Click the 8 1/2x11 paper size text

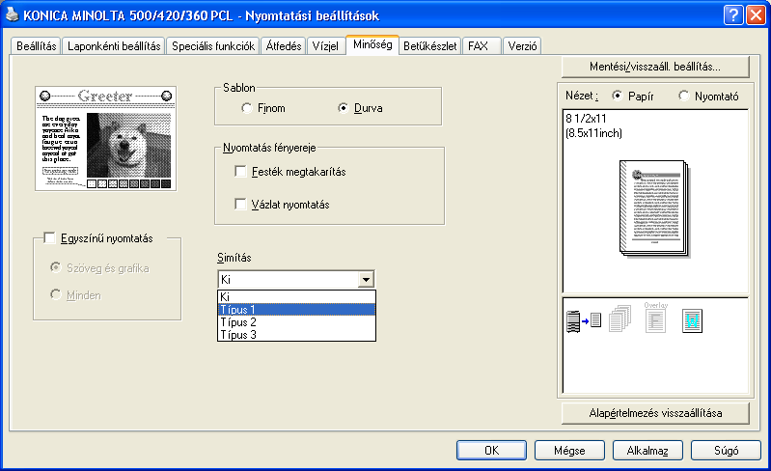[586, 119]
